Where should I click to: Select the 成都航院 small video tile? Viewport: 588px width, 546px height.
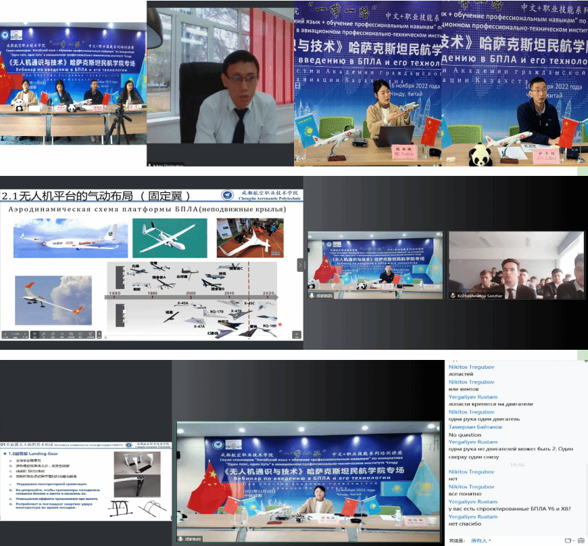(375, 265)
